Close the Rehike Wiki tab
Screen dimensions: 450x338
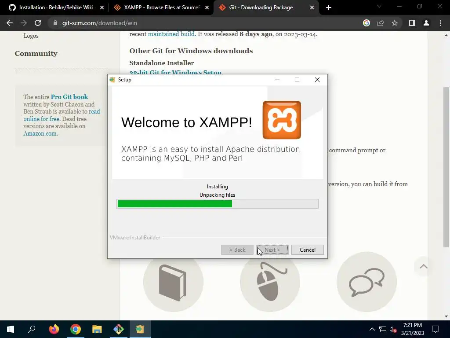point(102,7)
